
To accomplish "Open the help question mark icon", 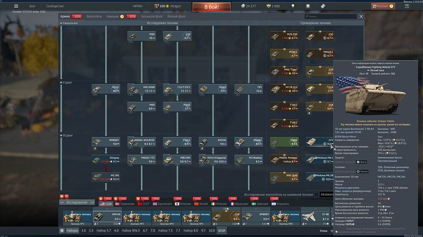I will pos(407,6).
